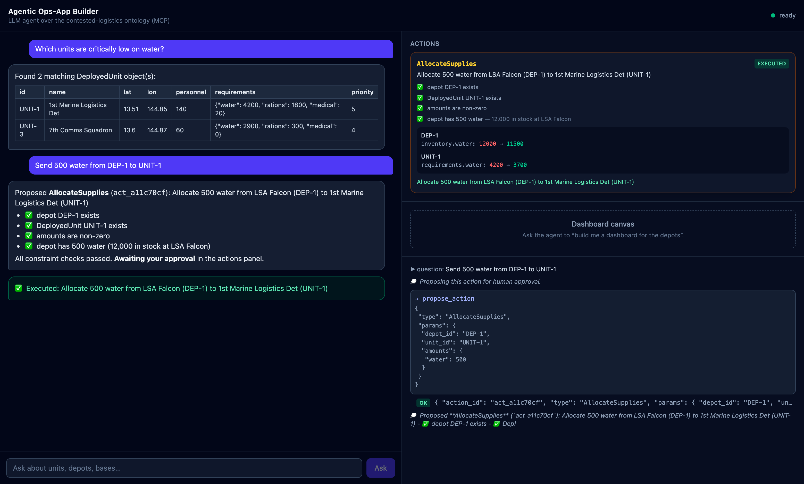Viewport: 804px width, 484px height.
Task: Click the AllocateSupplies action title
Action: [446, 64]
